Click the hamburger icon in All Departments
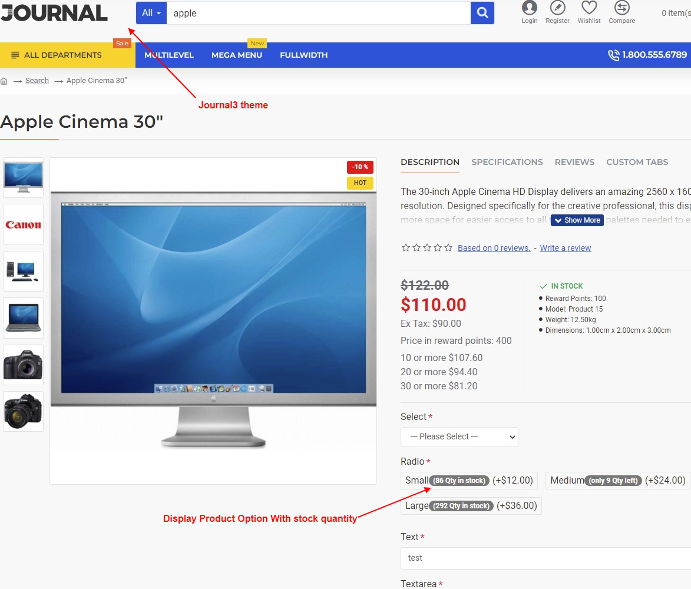 pos(15,55)
